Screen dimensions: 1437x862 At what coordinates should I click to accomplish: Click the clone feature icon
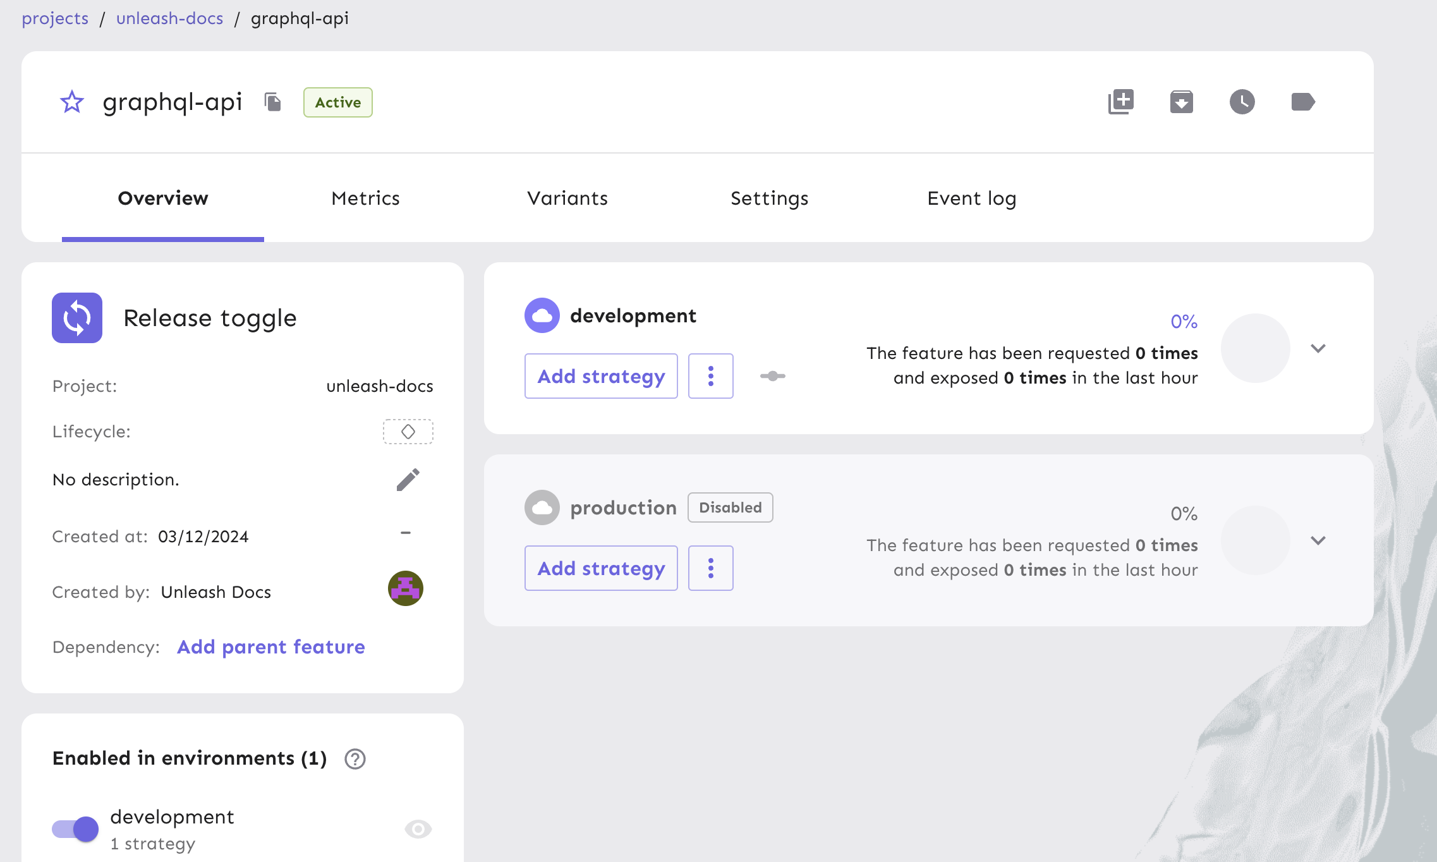click(1121, 102)
